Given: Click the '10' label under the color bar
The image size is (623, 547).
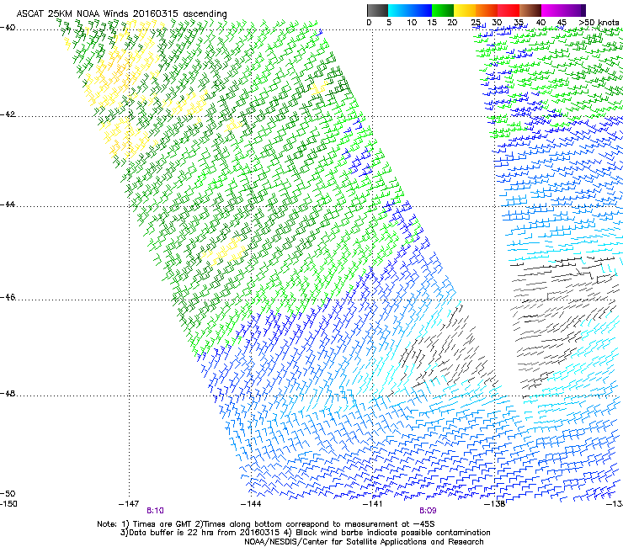Looking at the screenshot, I should pos(412,22).
